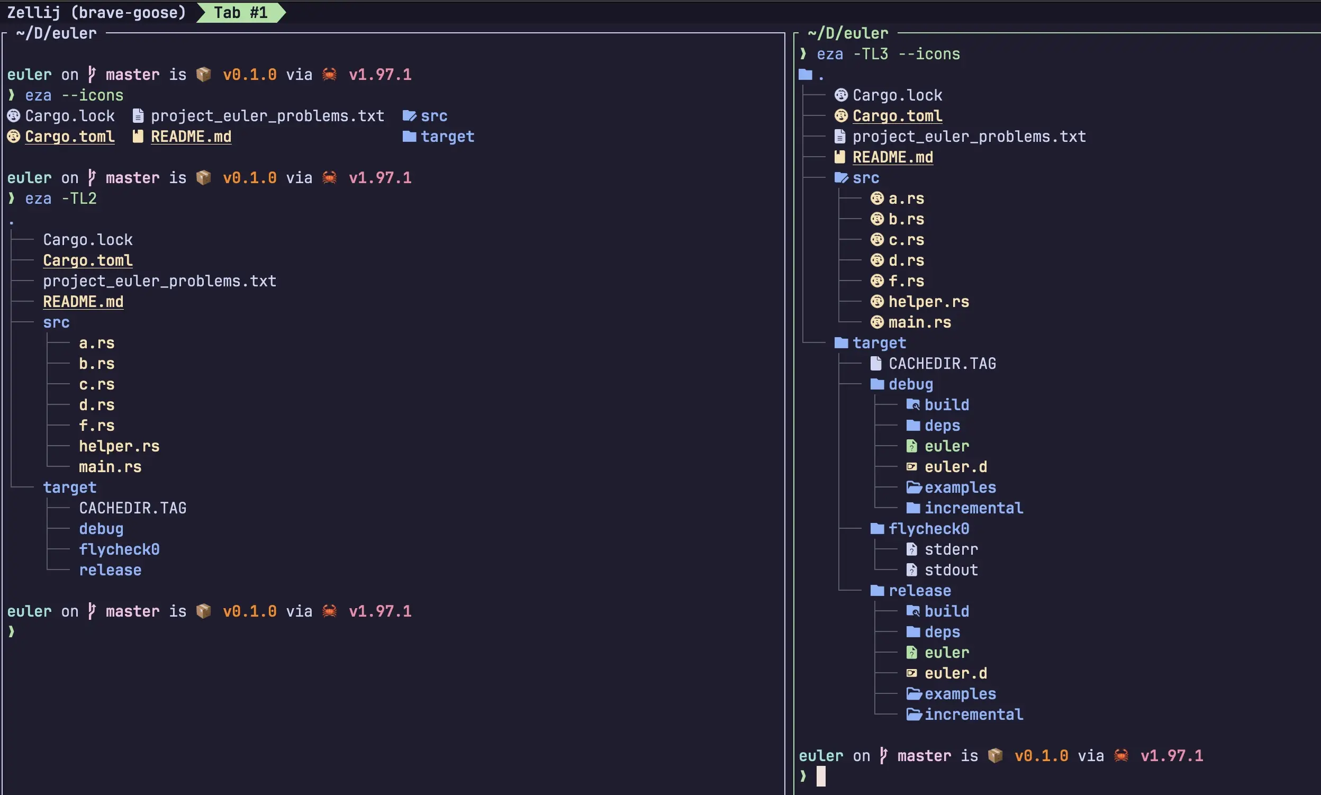1321x795 pixels.
Task: Click the incremental open-folder icon under release
Action: (x=914, y=714)
